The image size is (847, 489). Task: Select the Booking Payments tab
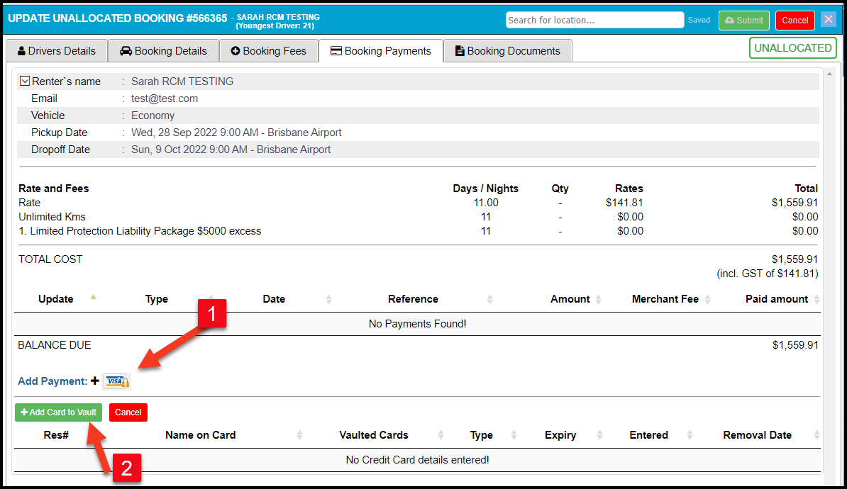(x=381, y=51)
